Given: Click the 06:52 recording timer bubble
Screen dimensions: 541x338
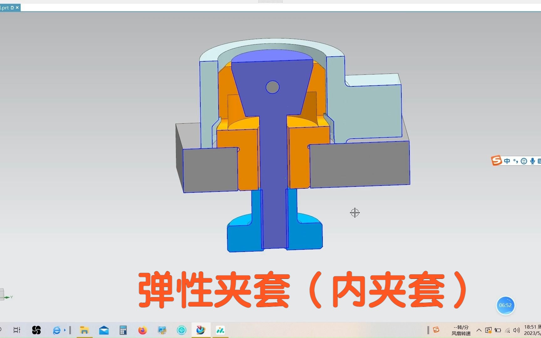Looking at the screenshot, I should pos(505,305).
